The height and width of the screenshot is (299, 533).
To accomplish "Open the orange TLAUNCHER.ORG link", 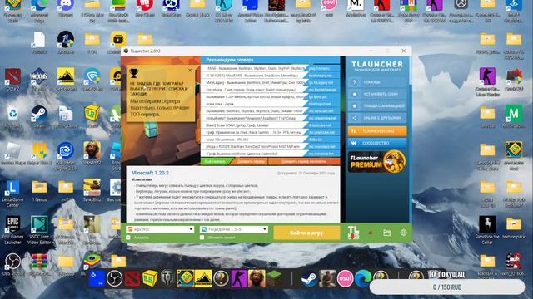I will 377,131.
